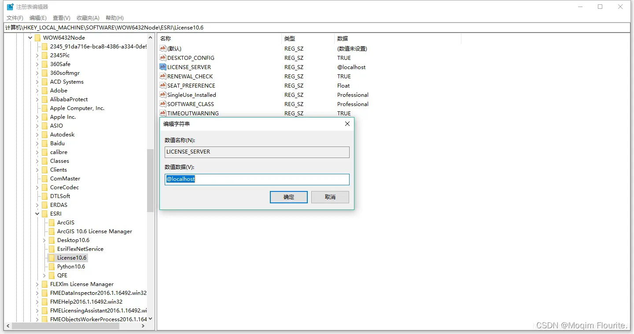Click the TIMEOUTWARNING string value icon
Viewport: 634px width, 334px height.
(x=163, y=113)
